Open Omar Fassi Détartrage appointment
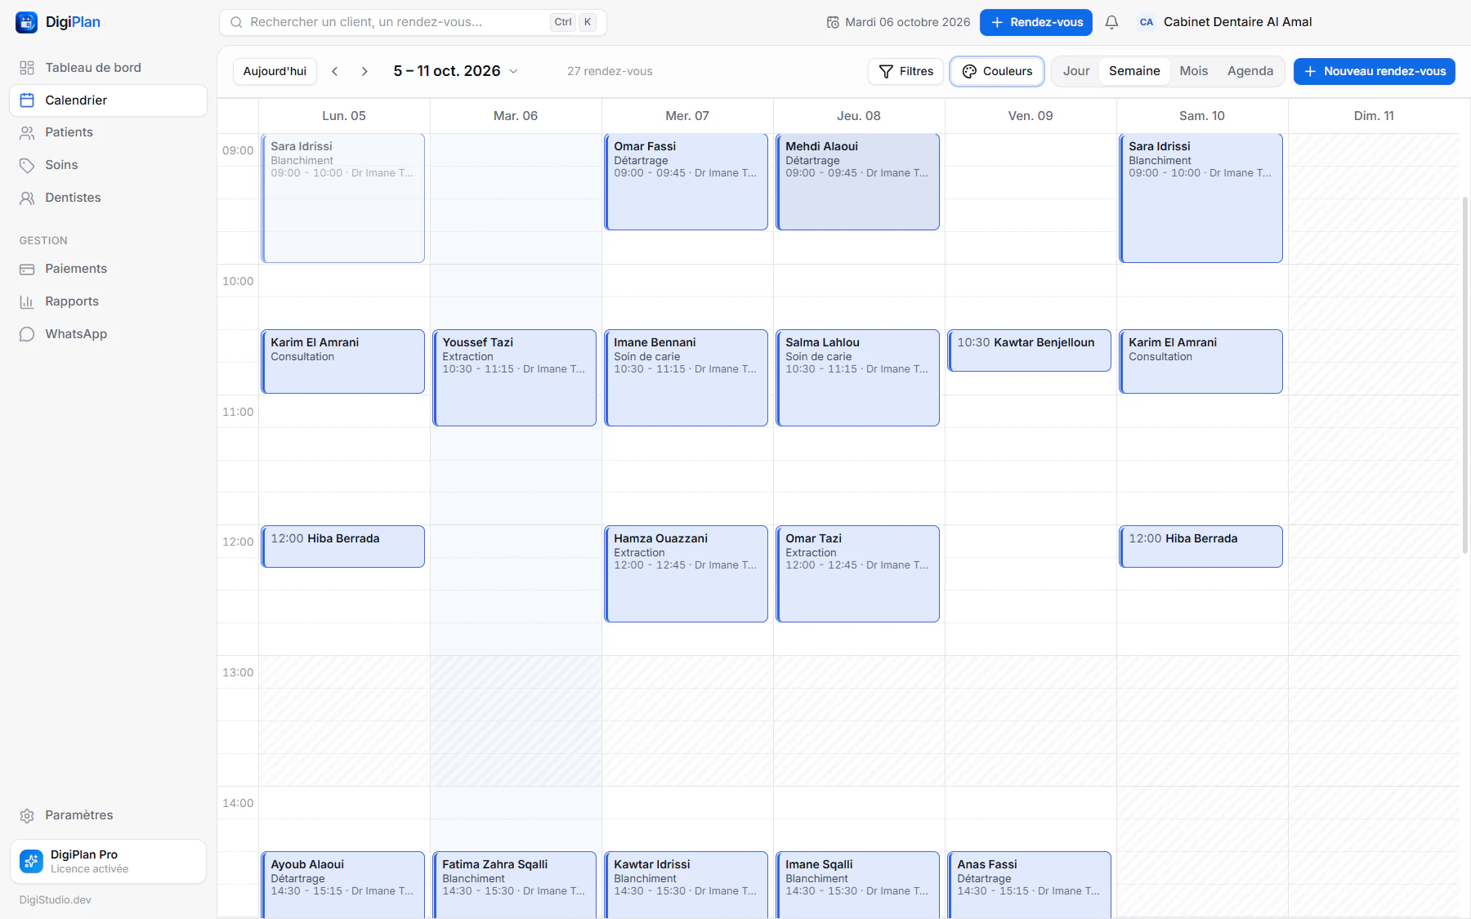1471x919 pixels. point(686,182)
